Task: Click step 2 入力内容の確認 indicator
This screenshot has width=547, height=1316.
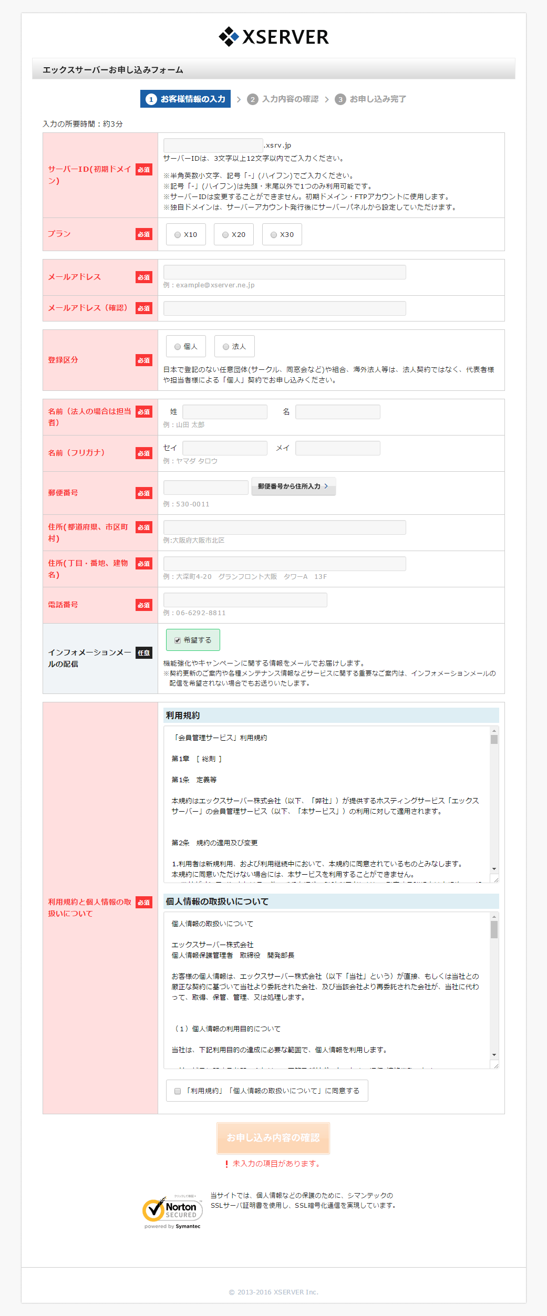Action: tap(283, 99)
